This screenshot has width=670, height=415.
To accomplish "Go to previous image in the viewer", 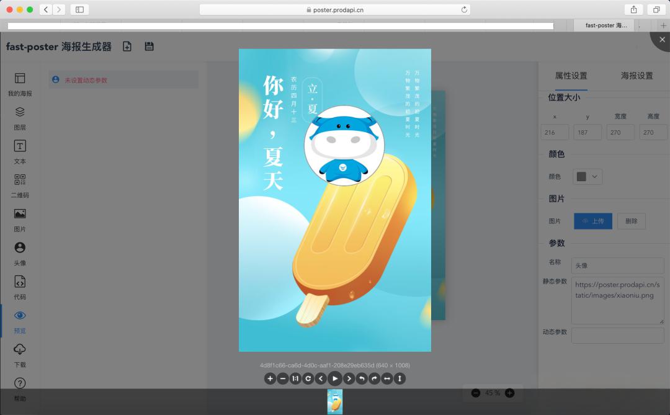I will coord(321,378).
